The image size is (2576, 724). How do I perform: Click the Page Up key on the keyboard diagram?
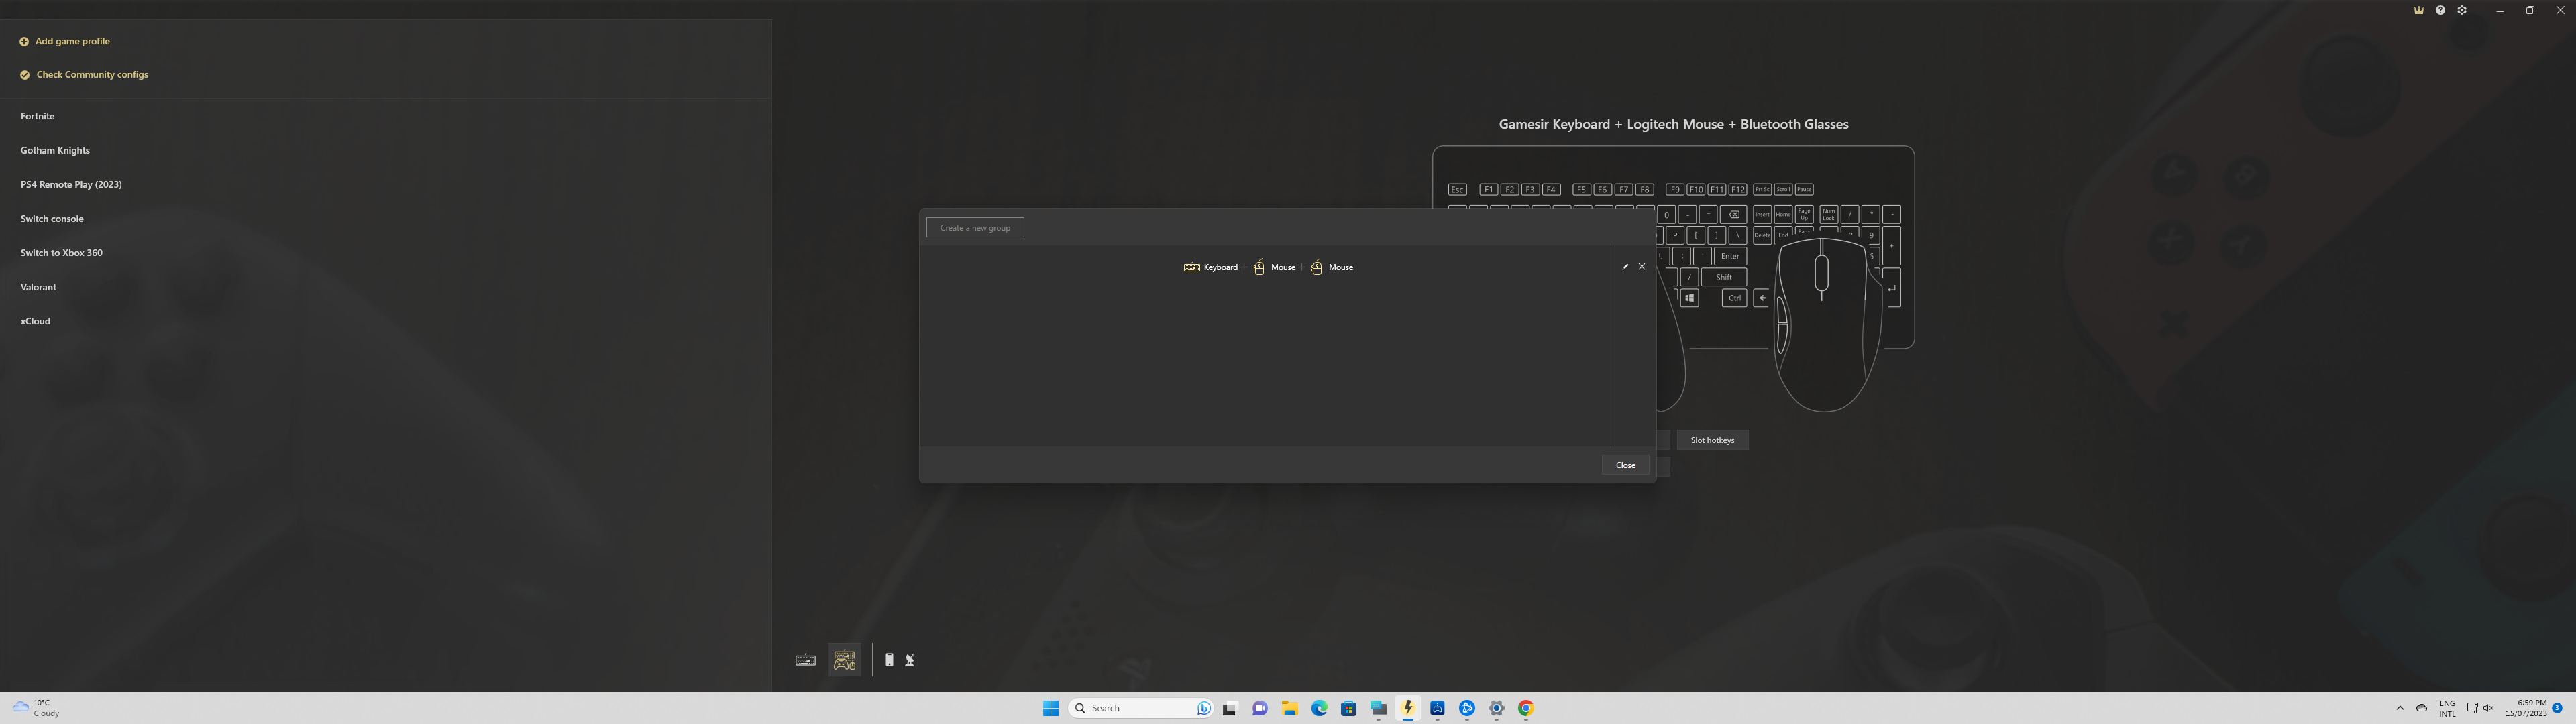pos(1804,214)
